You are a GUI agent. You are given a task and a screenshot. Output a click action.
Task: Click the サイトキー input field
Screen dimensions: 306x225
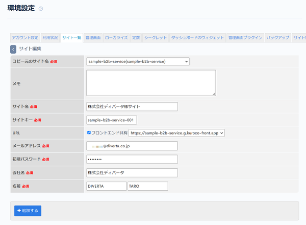pyautogui.click(x=112, y=120)
